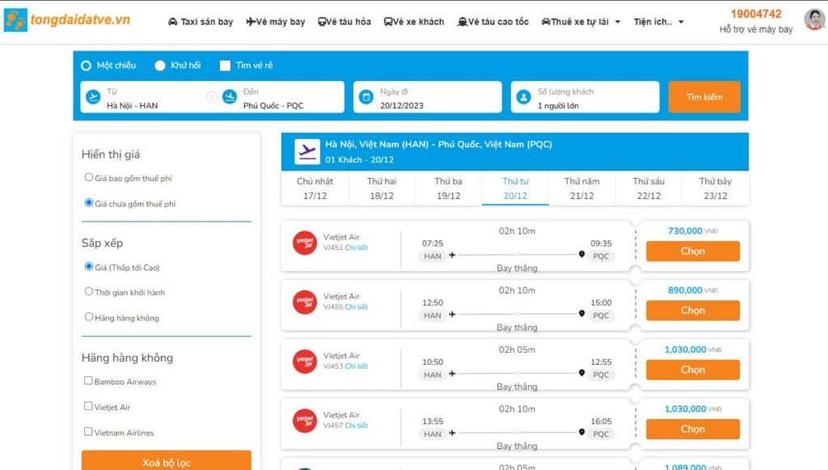Tick Tìm vé rẻ checkbox
This screenshot has height=470, width=828.
tap(225, 66)
